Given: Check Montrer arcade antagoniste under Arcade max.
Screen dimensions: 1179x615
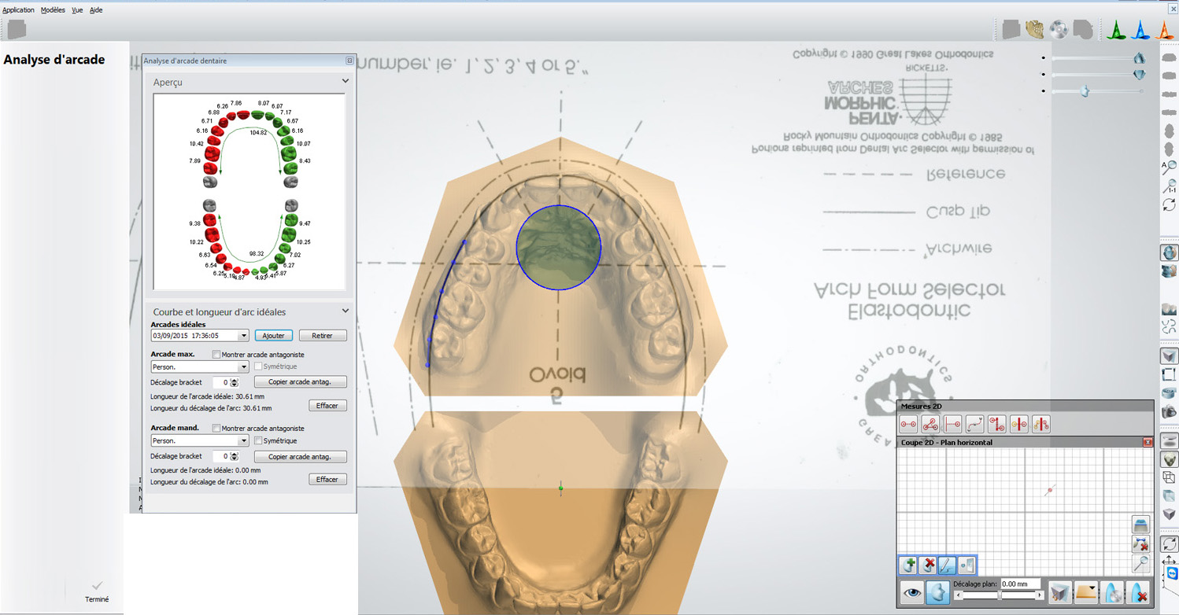Looking at the screenshot, I should tap(216, 355).
